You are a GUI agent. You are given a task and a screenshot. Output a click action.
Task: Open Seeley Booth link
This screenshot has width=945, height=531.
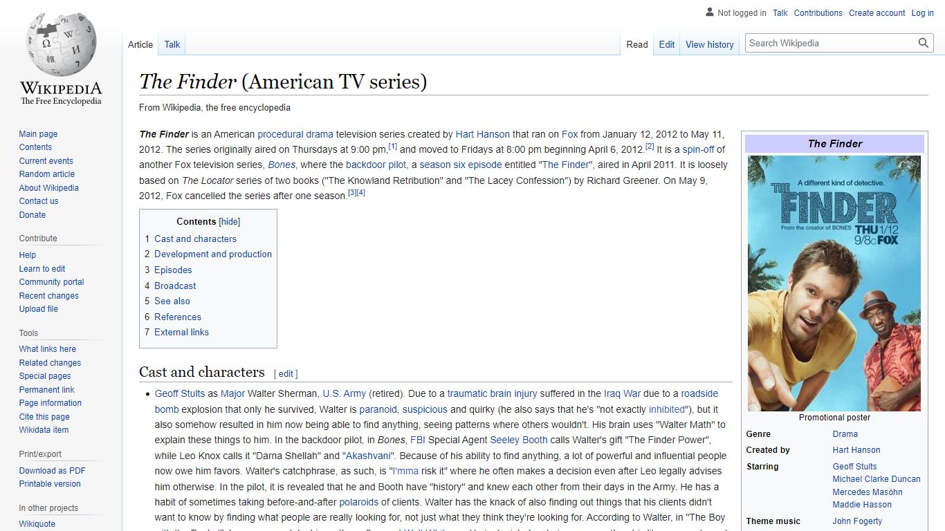(519, 440)
